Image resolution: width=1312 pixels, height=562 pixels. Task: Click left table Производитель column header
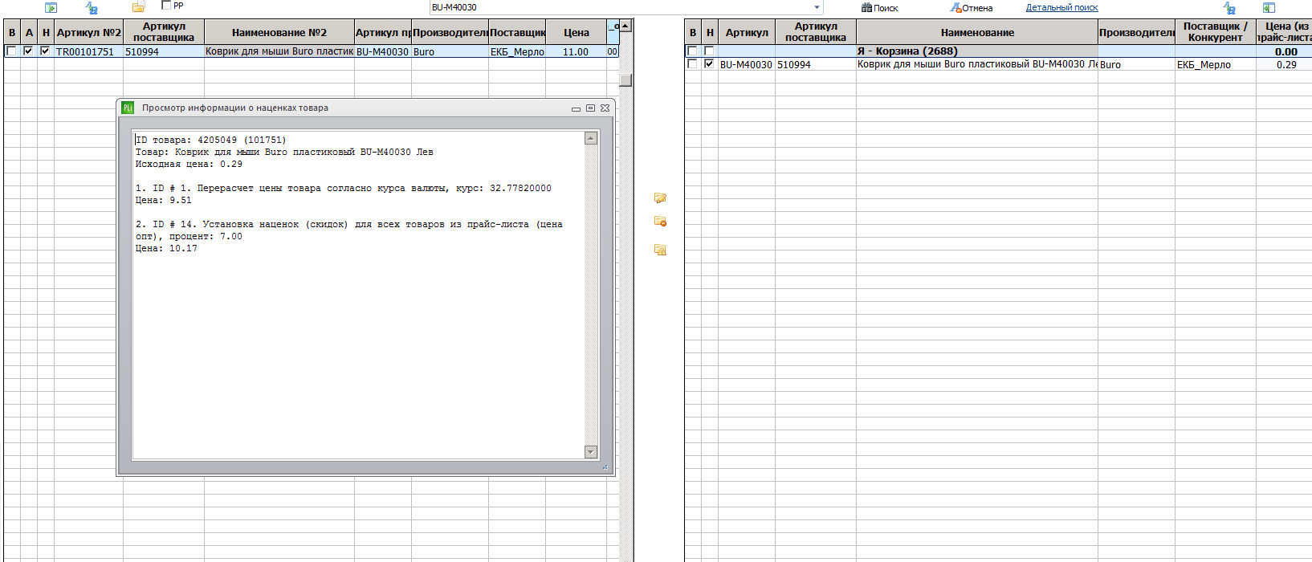(x=450, y=32)
